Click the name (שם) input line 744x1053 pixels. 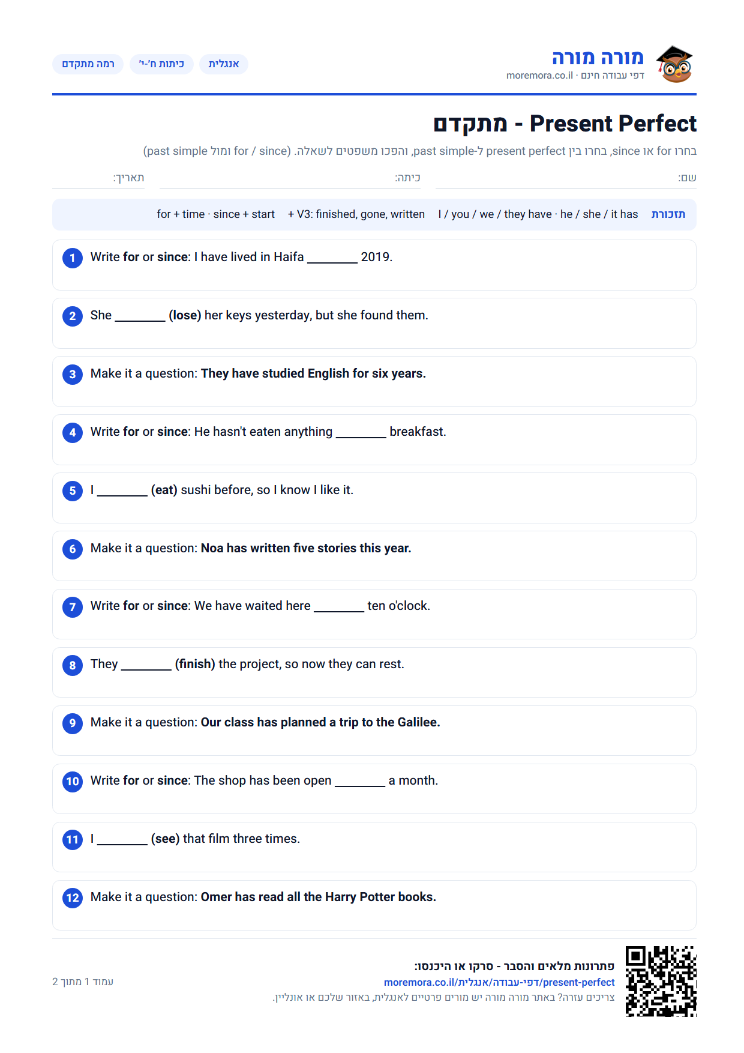tap(566, 179)
